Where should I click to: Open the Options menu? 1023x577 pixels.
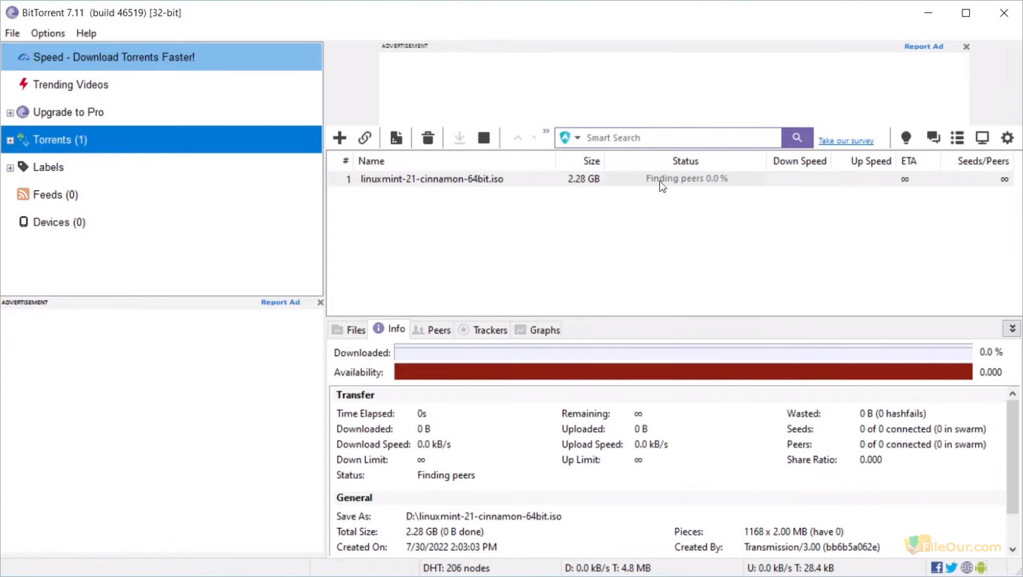coord(47,33)
